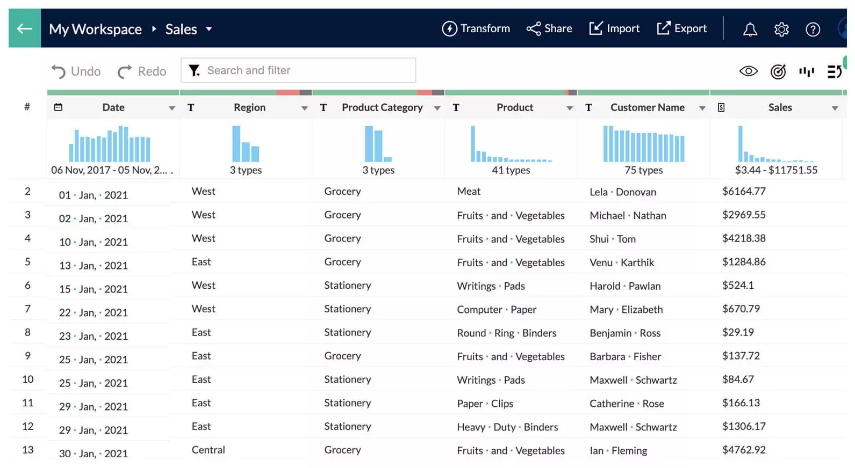Open the Product Category column dropdown

(x=437, y=108)
